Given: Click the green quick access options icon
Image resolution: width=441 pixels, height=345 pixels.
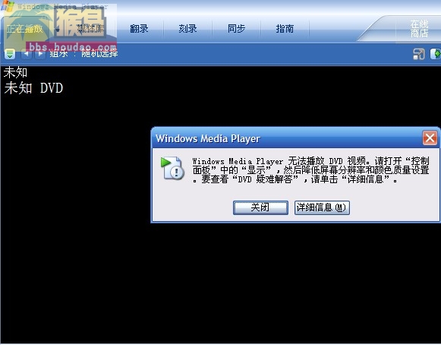Looking at the screenshot, I should [x=10, y=53].
